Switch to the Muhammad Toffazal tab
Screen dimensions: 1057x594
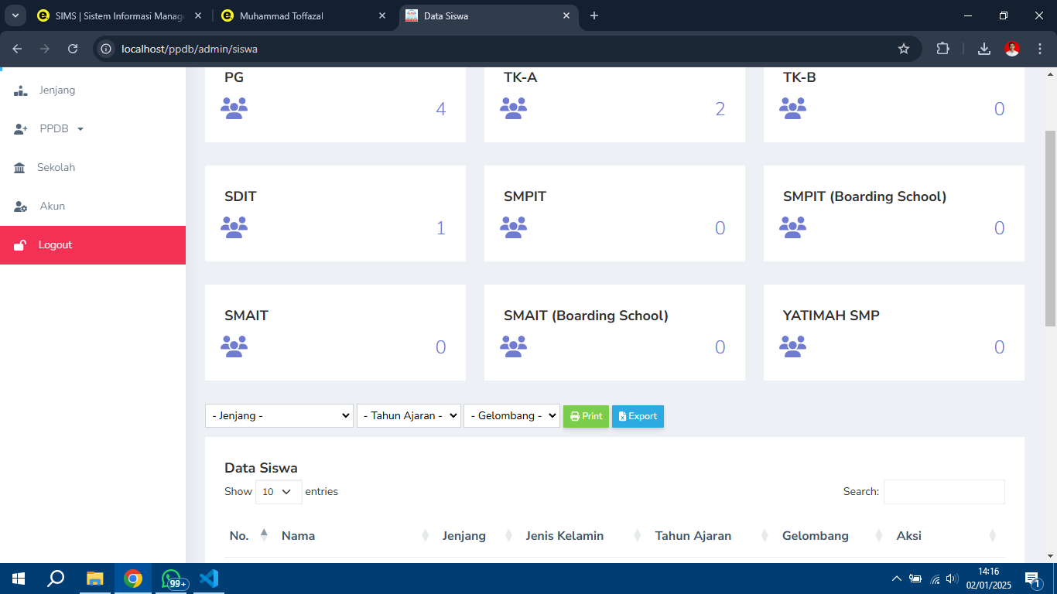(303, 15)
